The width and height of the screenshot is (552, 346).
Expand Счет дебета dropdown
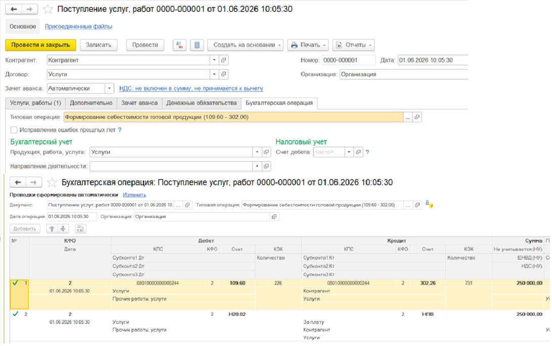click(x=349, y=152)
